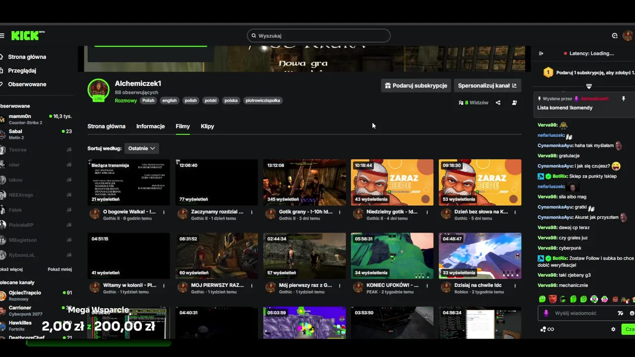This screenshot has height=357, width=635.
Task: Open the 7TV emote icon in chat input
Action: tap(620, 313)
